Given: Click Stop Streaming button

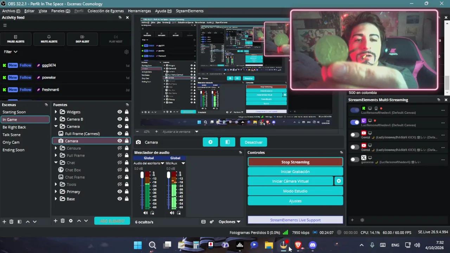Looking at the screenshot, I should (x=295, y=162).
